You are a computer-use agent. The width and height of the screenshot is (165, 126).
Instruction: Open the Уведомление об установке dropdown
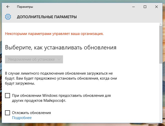(34, 59)
